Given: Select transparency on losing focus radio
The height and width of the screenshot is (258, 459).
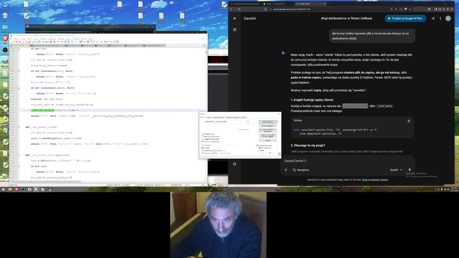Looking at the screenshot, I should pos(259,148).
